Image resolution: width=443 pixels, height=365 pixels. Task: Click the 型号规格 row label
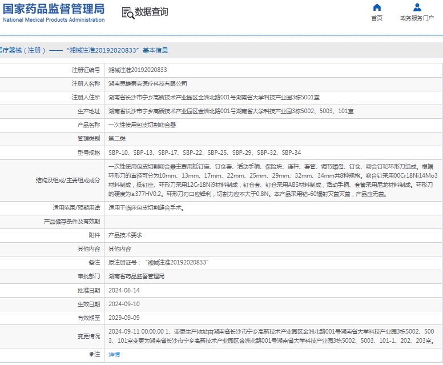pos(88,153)
